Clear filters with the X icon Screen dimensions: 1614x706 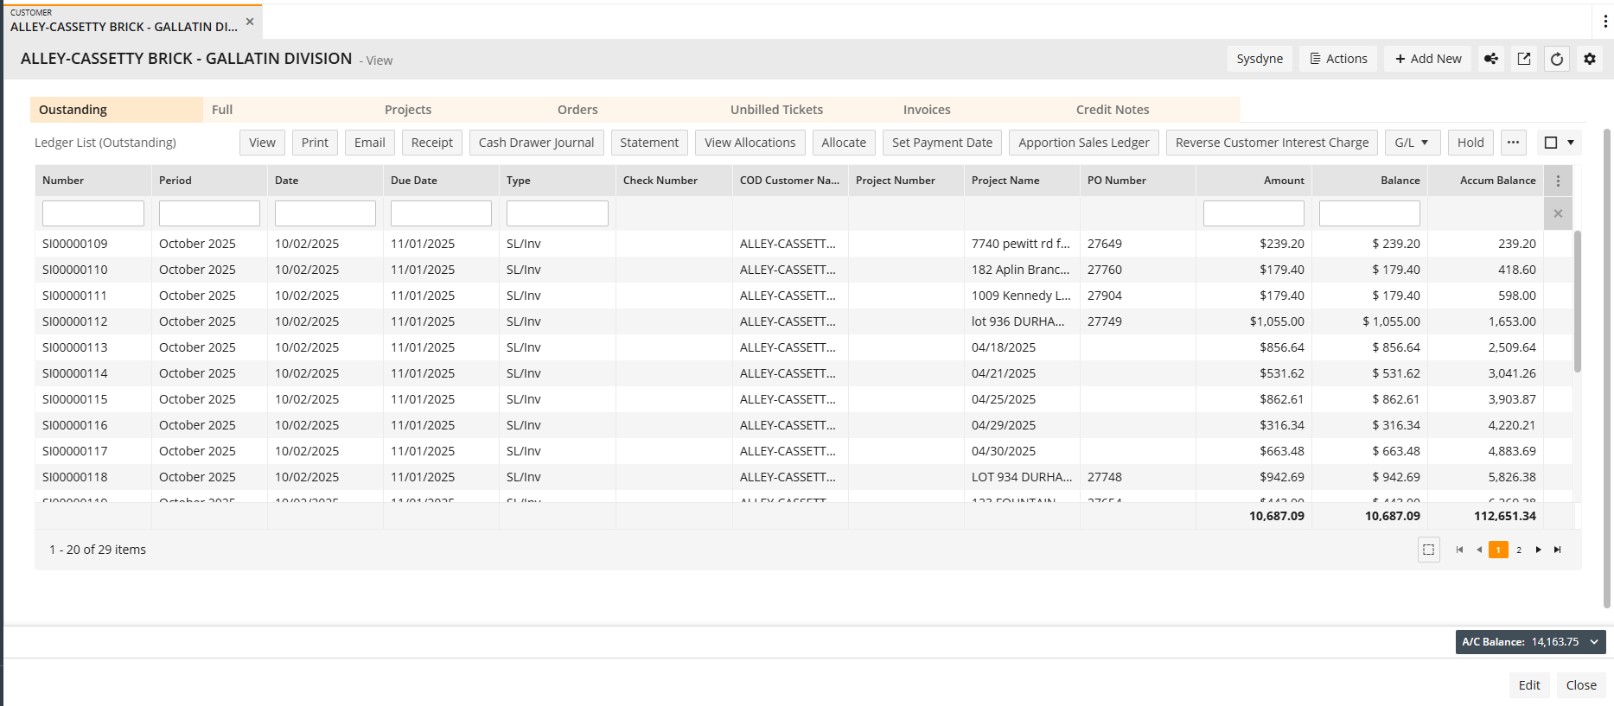click(1558, 213)
